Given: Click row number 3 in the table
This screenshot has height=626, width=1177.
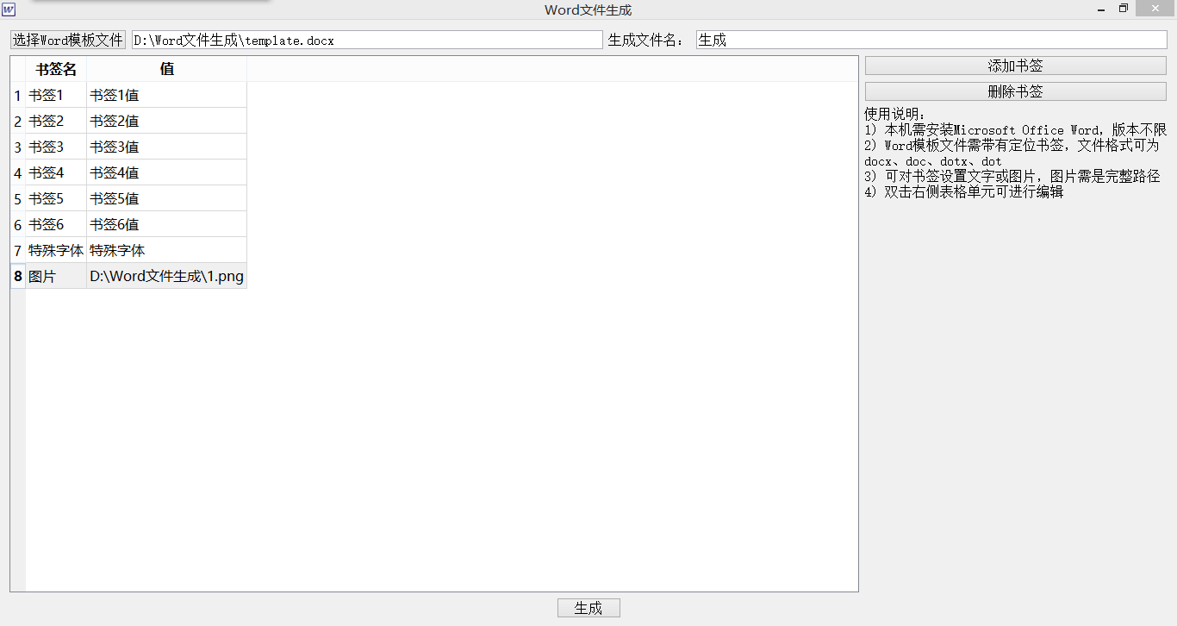Looking at the screenshot, I should pos(17,147).
